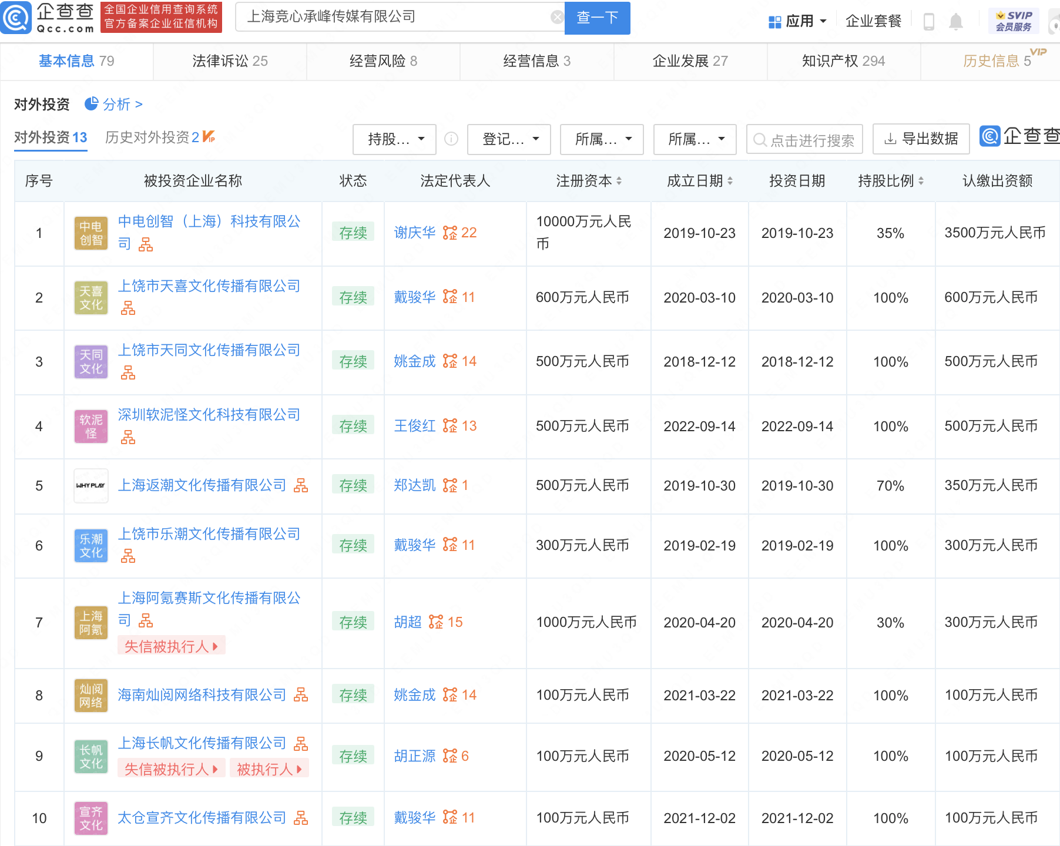This screenshot has width=1060, height=846.
Task: Open legal representative 郑达凯 link
Action: tap(415, 485)
